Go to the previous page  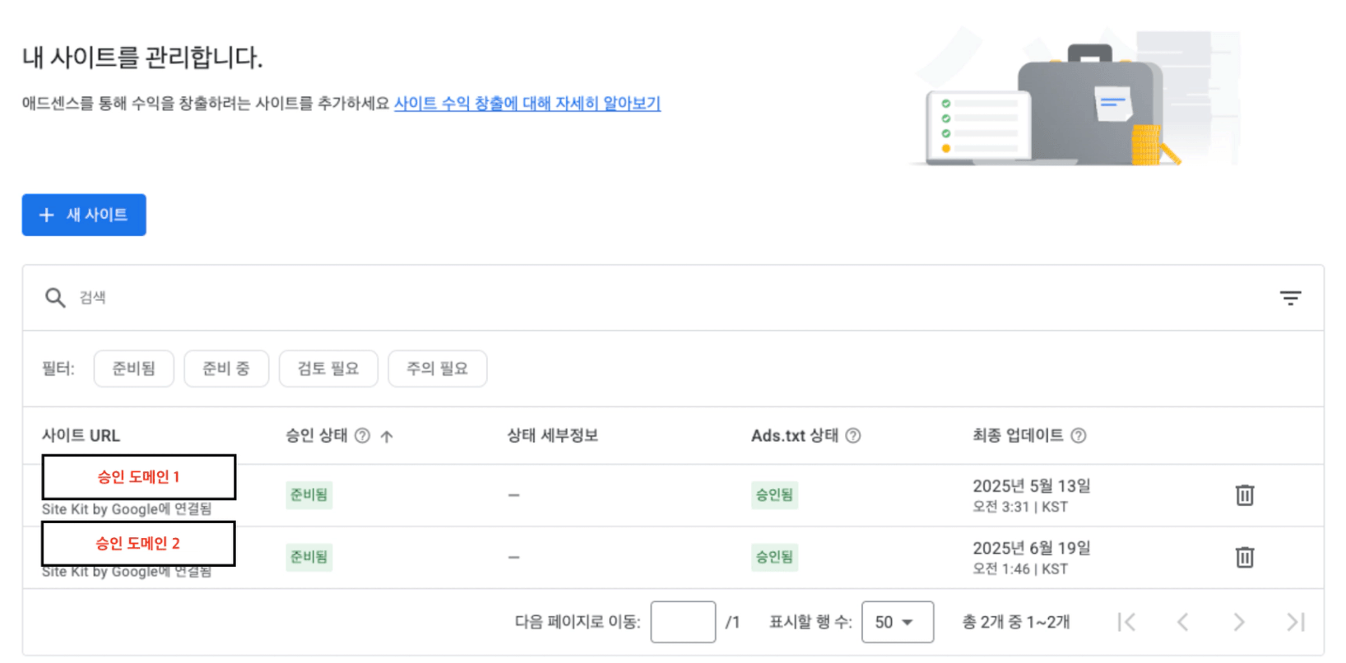tap(1182, 622)
